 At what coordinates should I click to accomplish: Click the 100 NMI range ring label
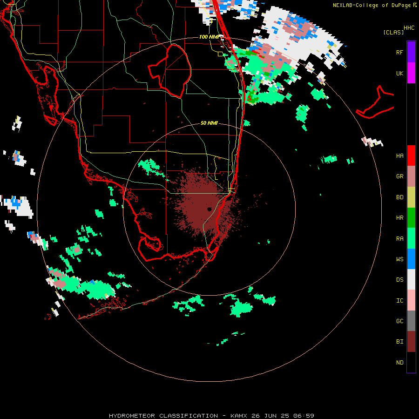click(x=209, y=37)
